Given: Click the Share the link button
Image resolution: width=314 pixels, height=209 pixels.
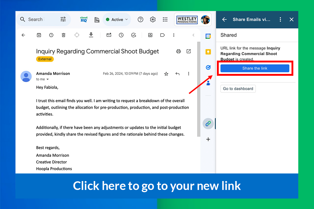Looking at the screenshot, I should pos(255,68).
